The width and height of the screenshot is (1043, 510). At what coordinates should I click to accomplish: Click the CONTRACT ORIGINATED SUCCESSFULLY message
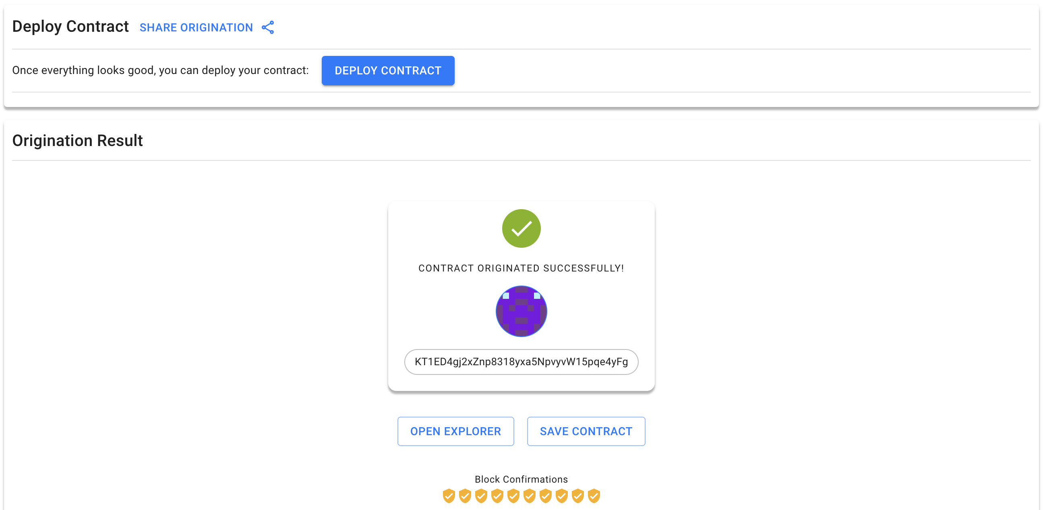pyautogui.click(x=521, y=267)
